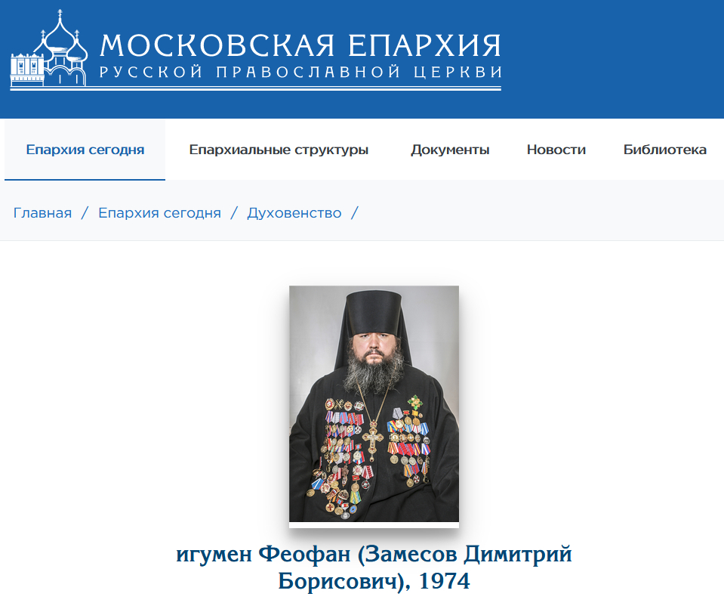This screenshot has height=609, width=724.
Task: Go to the Документы section
Action: tap(450, 150)
